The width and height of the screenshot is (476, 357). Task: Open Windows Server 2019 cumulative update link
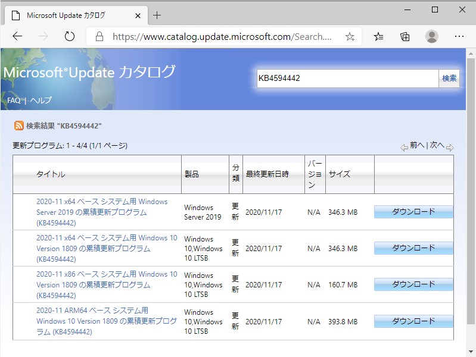102,212
